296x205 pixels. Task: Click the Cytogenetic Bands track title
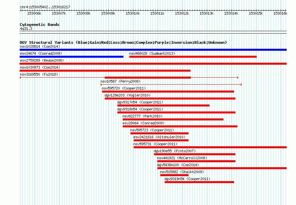[x=40, y=25]
